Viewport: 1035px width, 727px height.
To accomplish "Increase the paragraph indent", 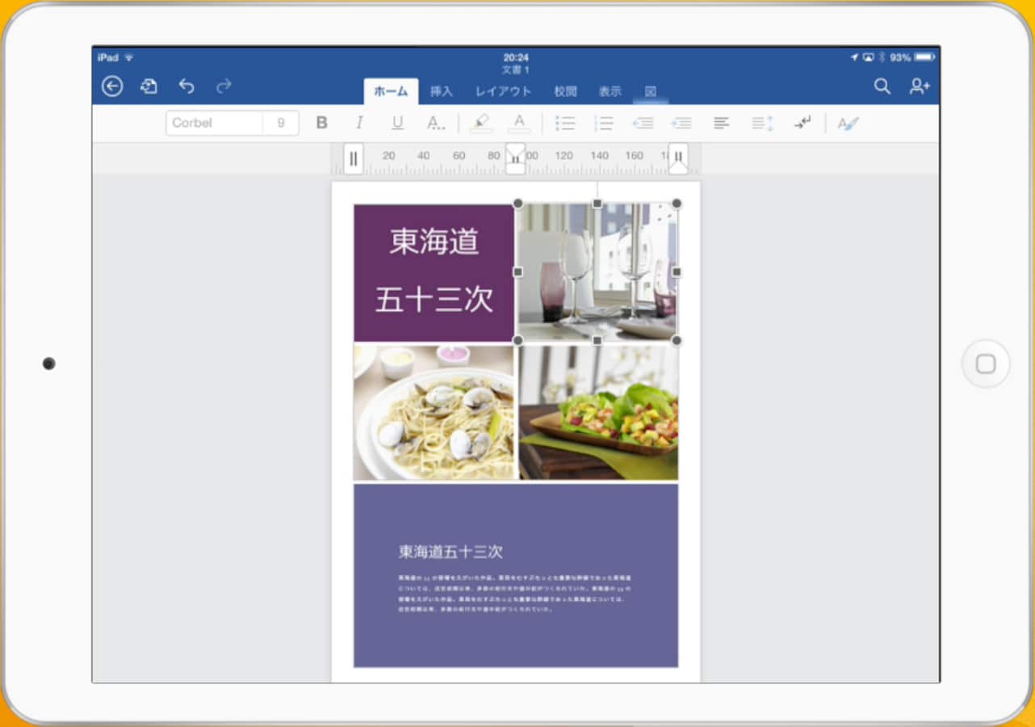I will coord(681,122).
